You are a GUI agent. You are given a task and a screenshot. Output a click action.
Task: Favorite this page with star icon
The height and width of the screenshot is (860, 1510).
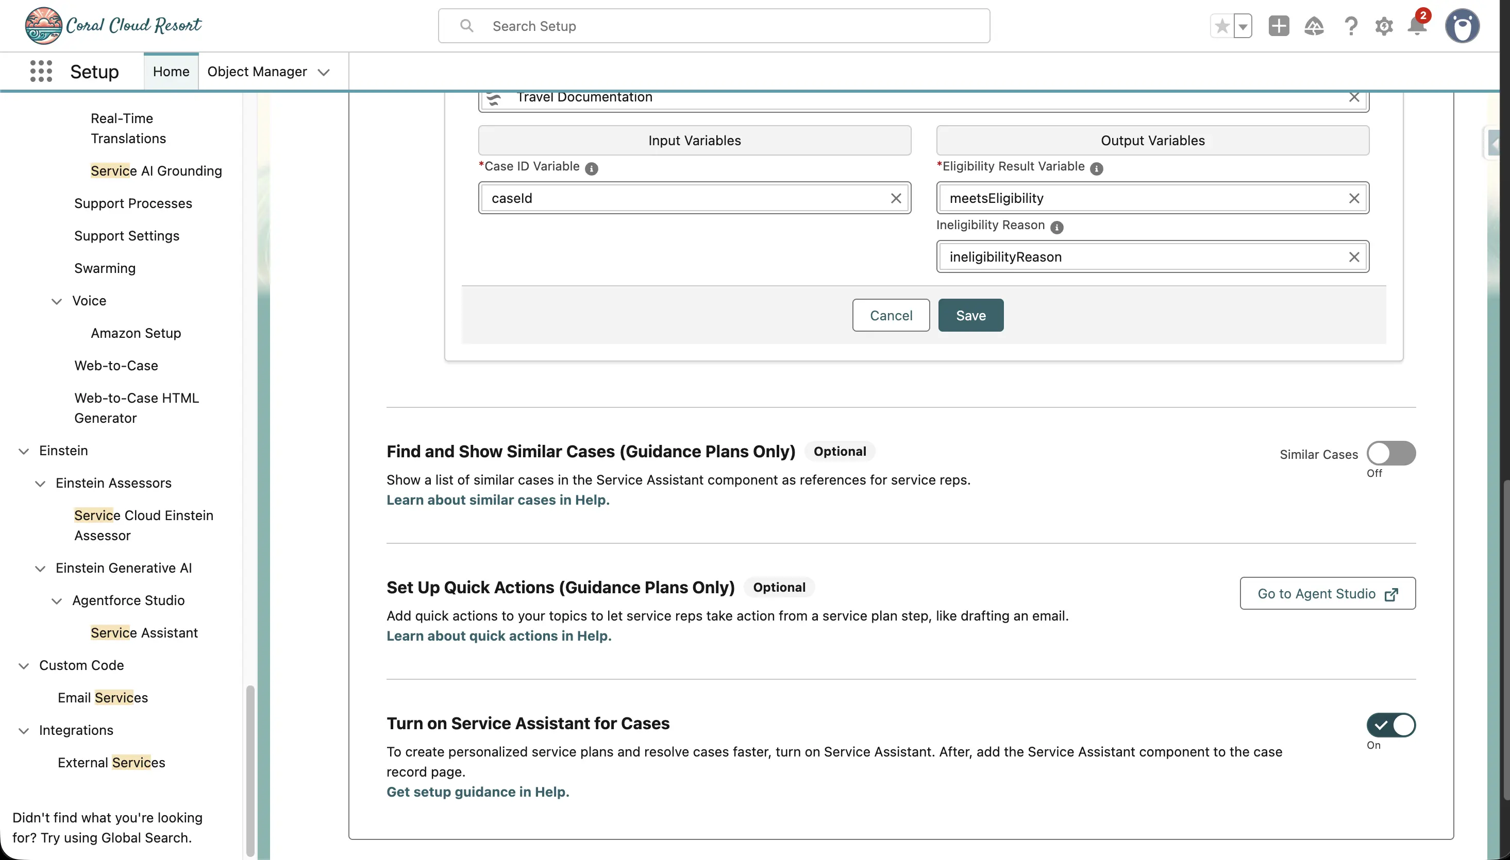(1222, 26)
